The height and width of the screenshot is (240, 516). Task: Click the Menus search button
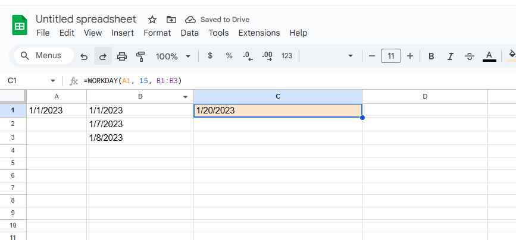[x=41, y=56]
